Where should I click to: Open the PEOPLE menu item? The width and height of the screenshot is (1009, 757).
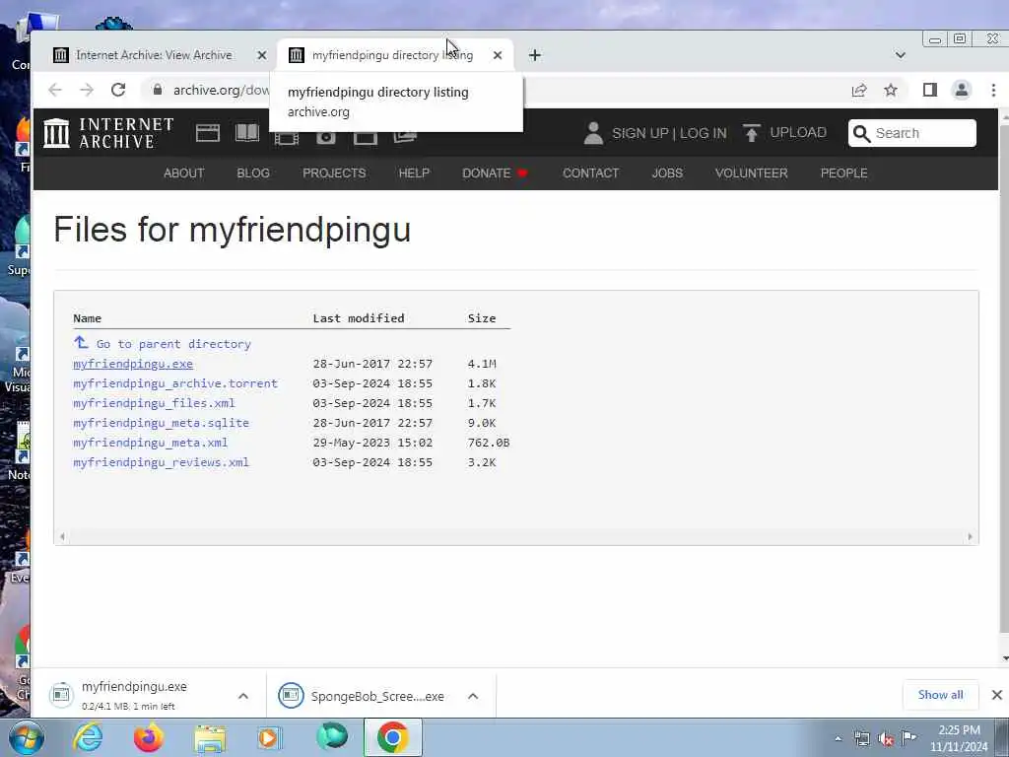point(844,173)
